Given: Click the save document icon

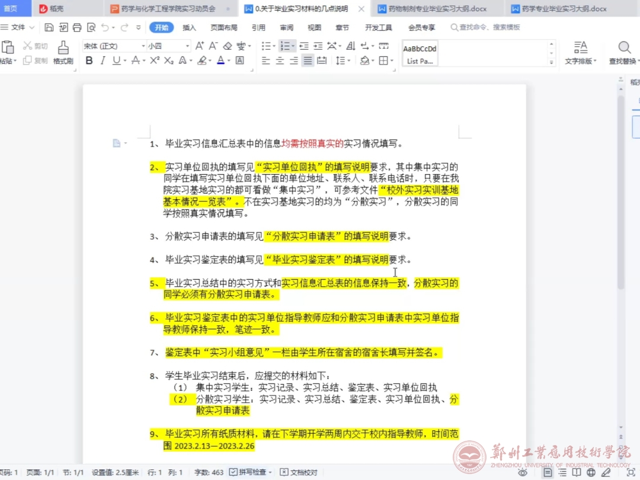Looking at the screenshot, I should [49, 27].
